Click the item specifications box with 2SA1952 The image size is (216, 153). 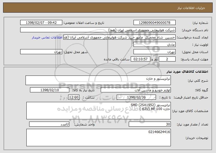98,111
